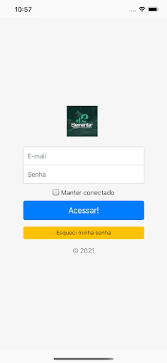Image resolution: width=167 pixels, height=363 pixels.
Task: Click the yellow Esqueci minha senha button
Action: coord(84,233)
